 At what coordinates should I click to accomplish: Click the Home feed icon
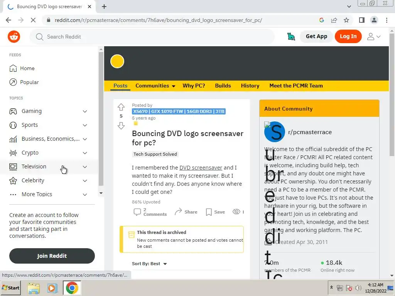point(13,68)
